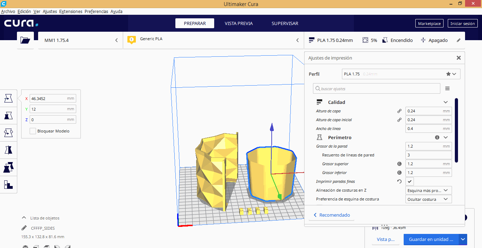Click the Recomendado button
Viewport: 482px width, 248px height.
coord(331,215)
